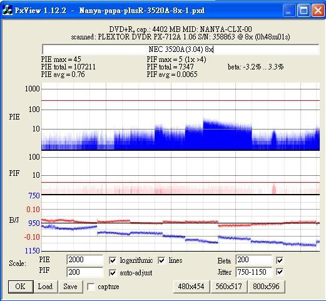The height and width of the screenshot is (301, 326).
Task: Click the NEC 3520A comment text field
Action: point(181,49)
